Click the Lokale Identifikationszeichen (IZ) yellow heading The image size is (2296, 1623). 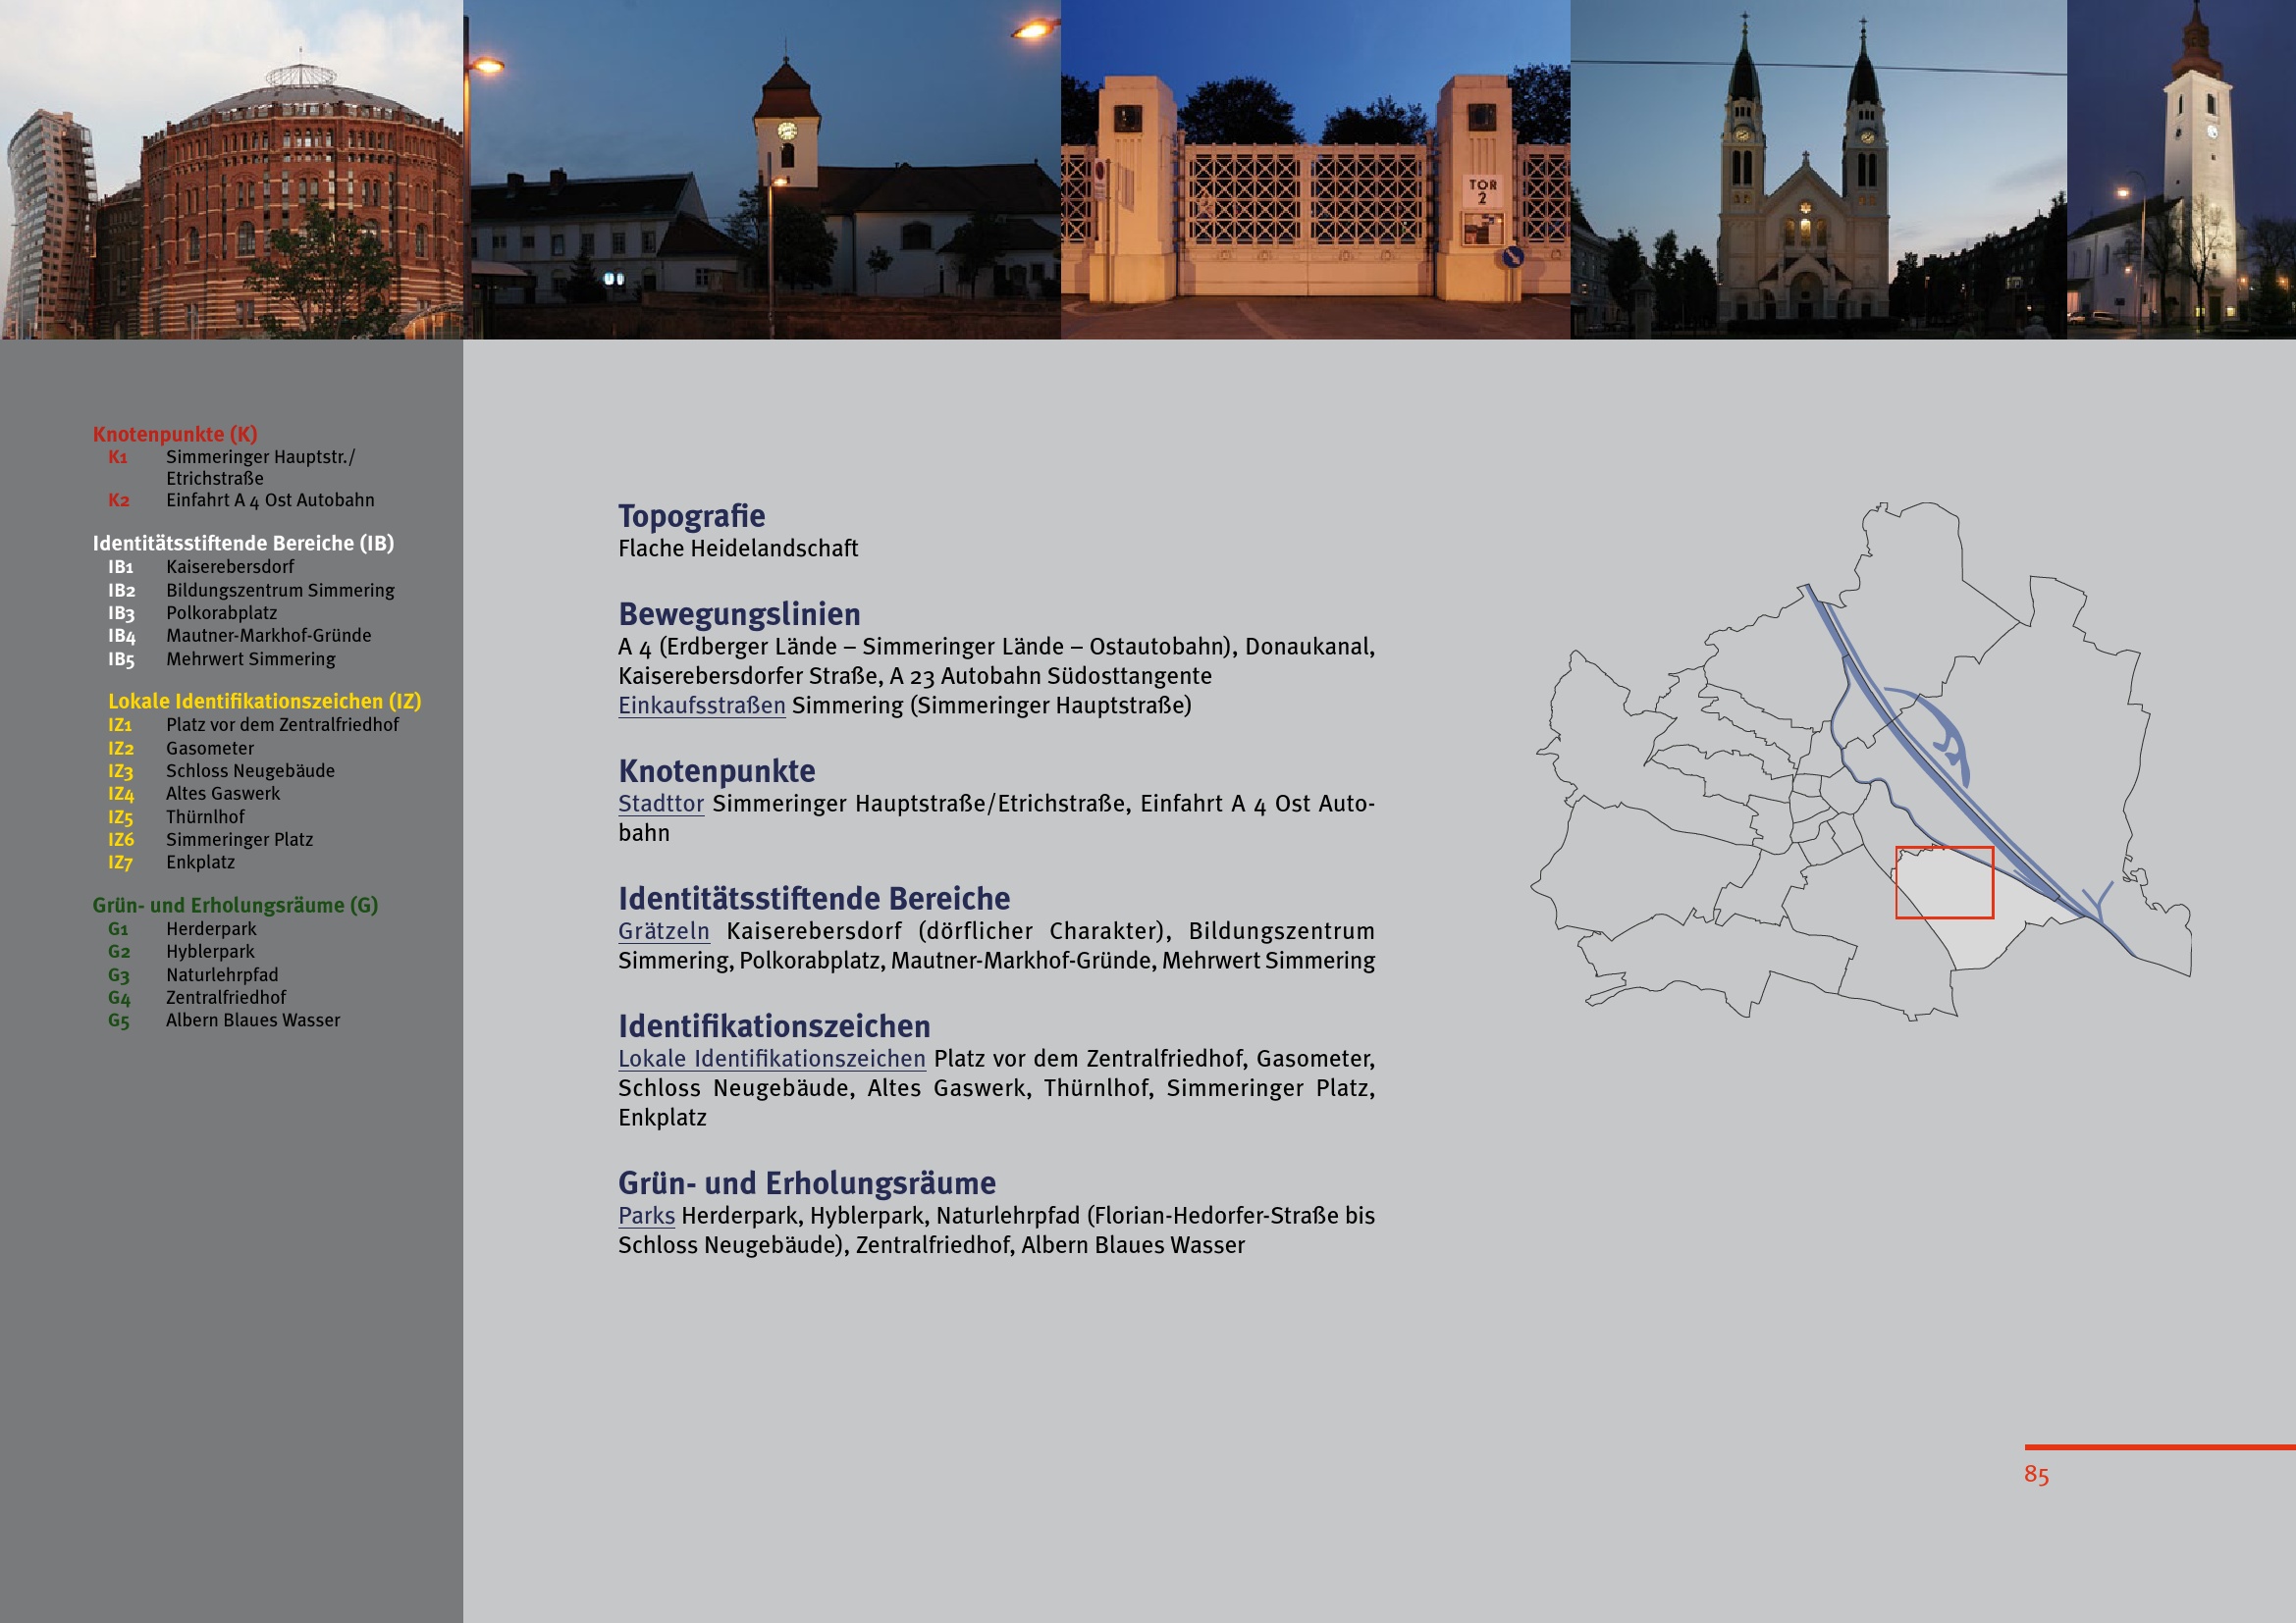(x=264, y=702)
